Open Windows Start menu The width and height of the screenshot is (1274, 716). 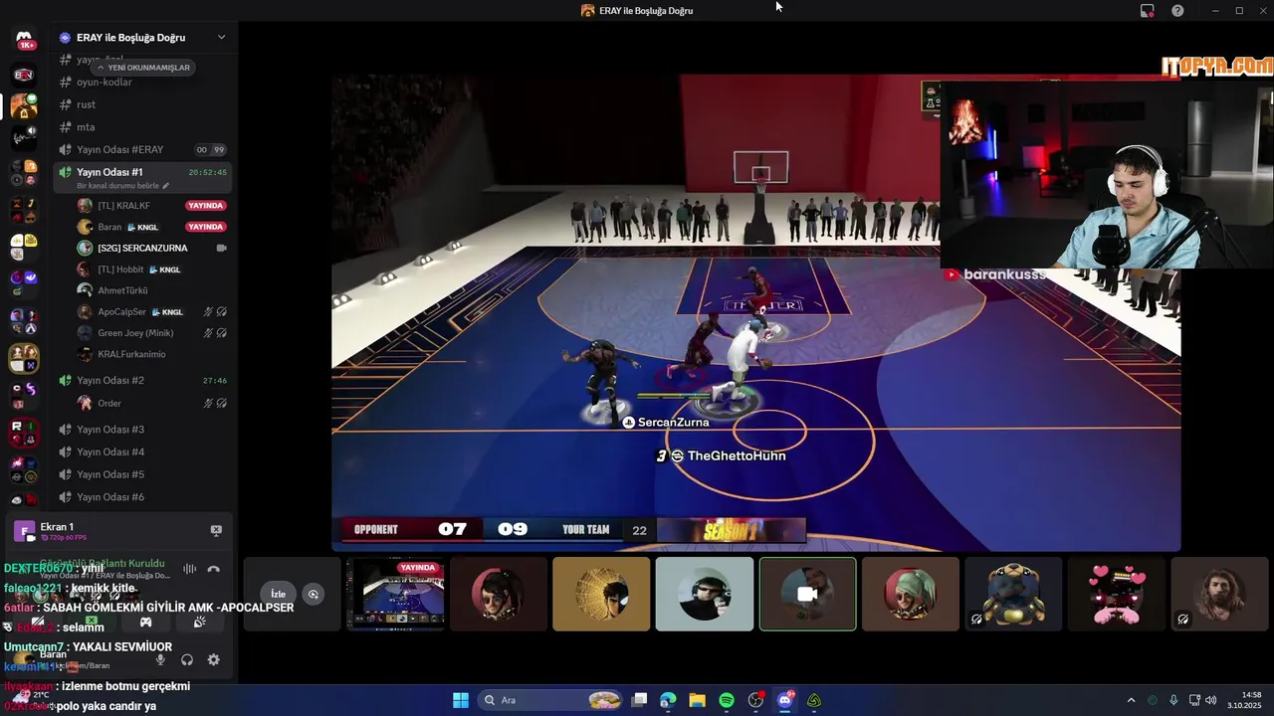461,700
